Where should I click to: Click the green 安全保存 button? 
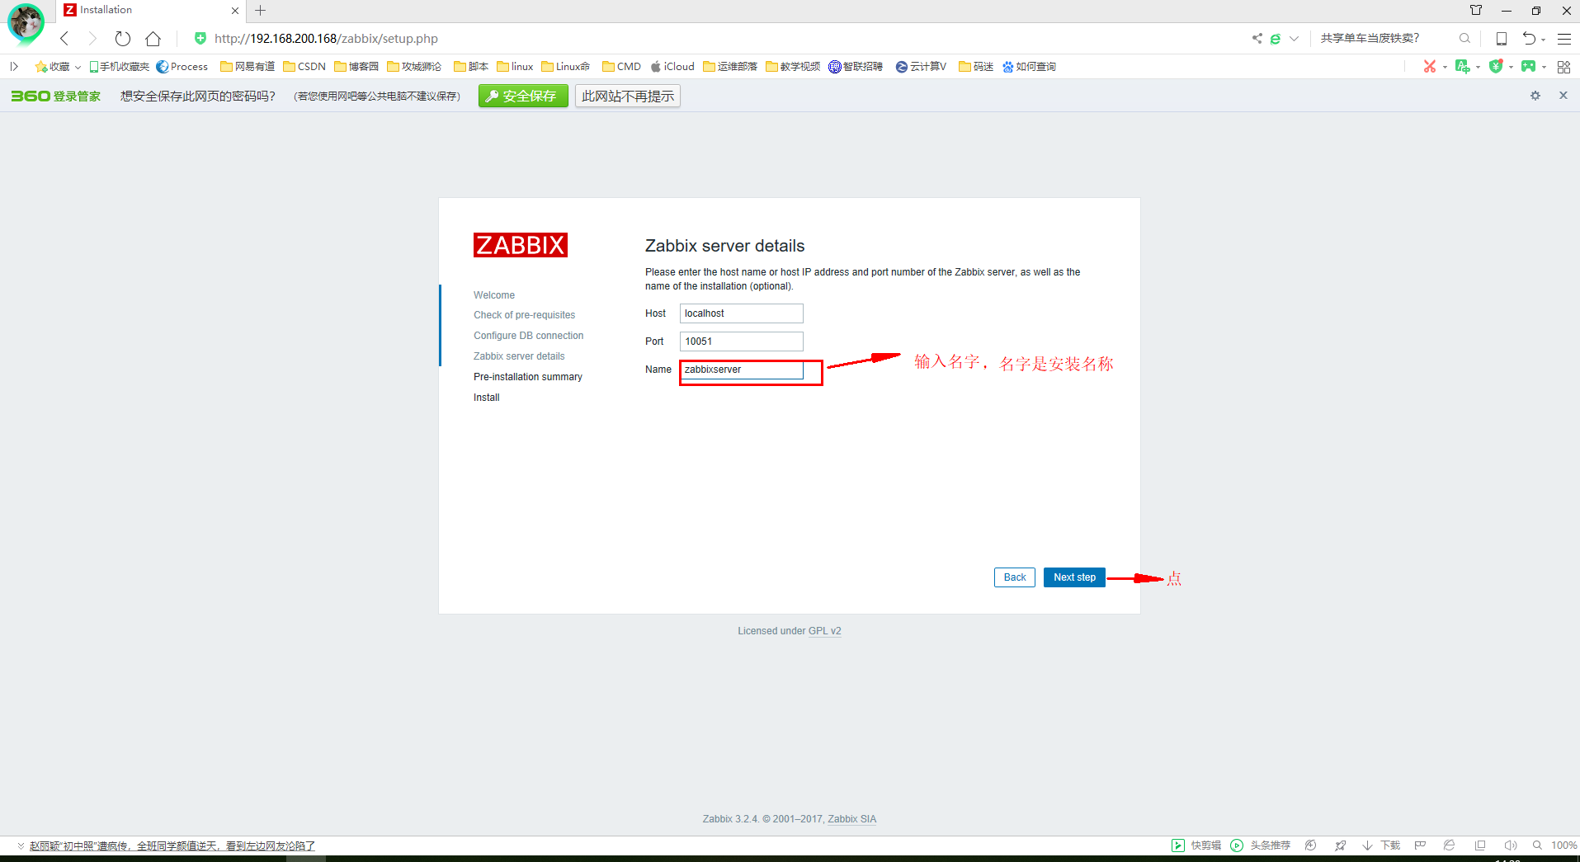click(x=523, y=97)
